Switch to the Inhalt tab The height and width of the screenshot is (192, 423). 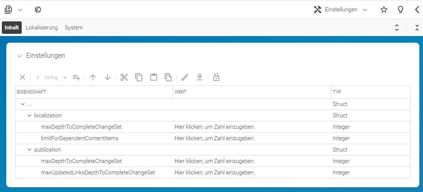pos(12,28)
